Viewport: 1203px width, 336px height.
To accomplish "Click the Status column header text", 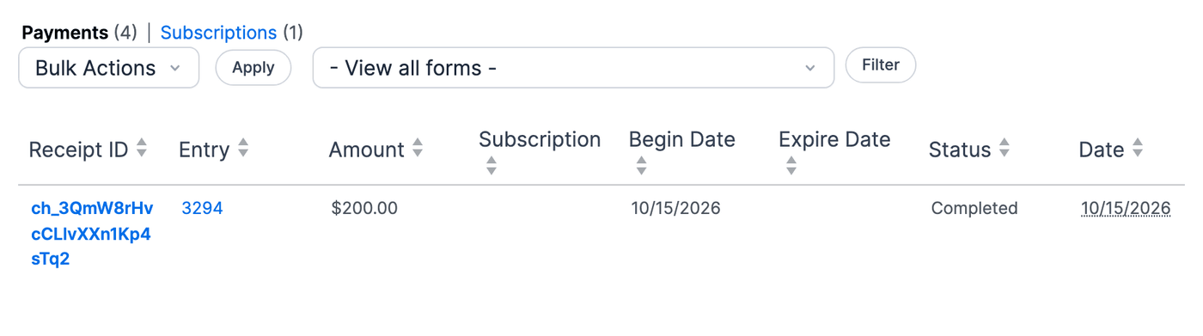I will coord(960,150).
